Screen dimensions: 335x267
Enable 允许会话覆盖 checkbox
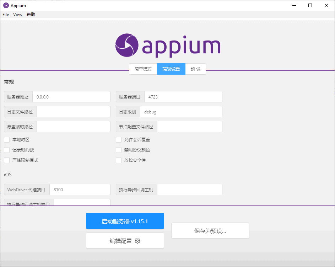click(119, 140)
